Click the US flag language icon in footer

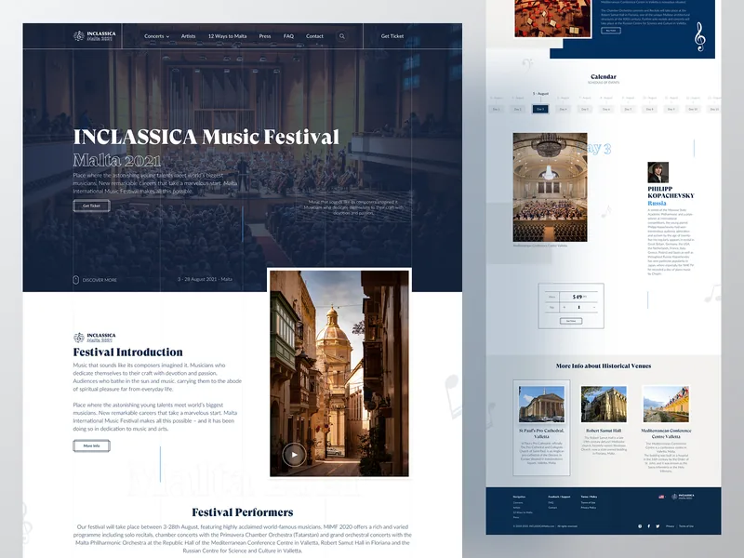pos(661,497)
